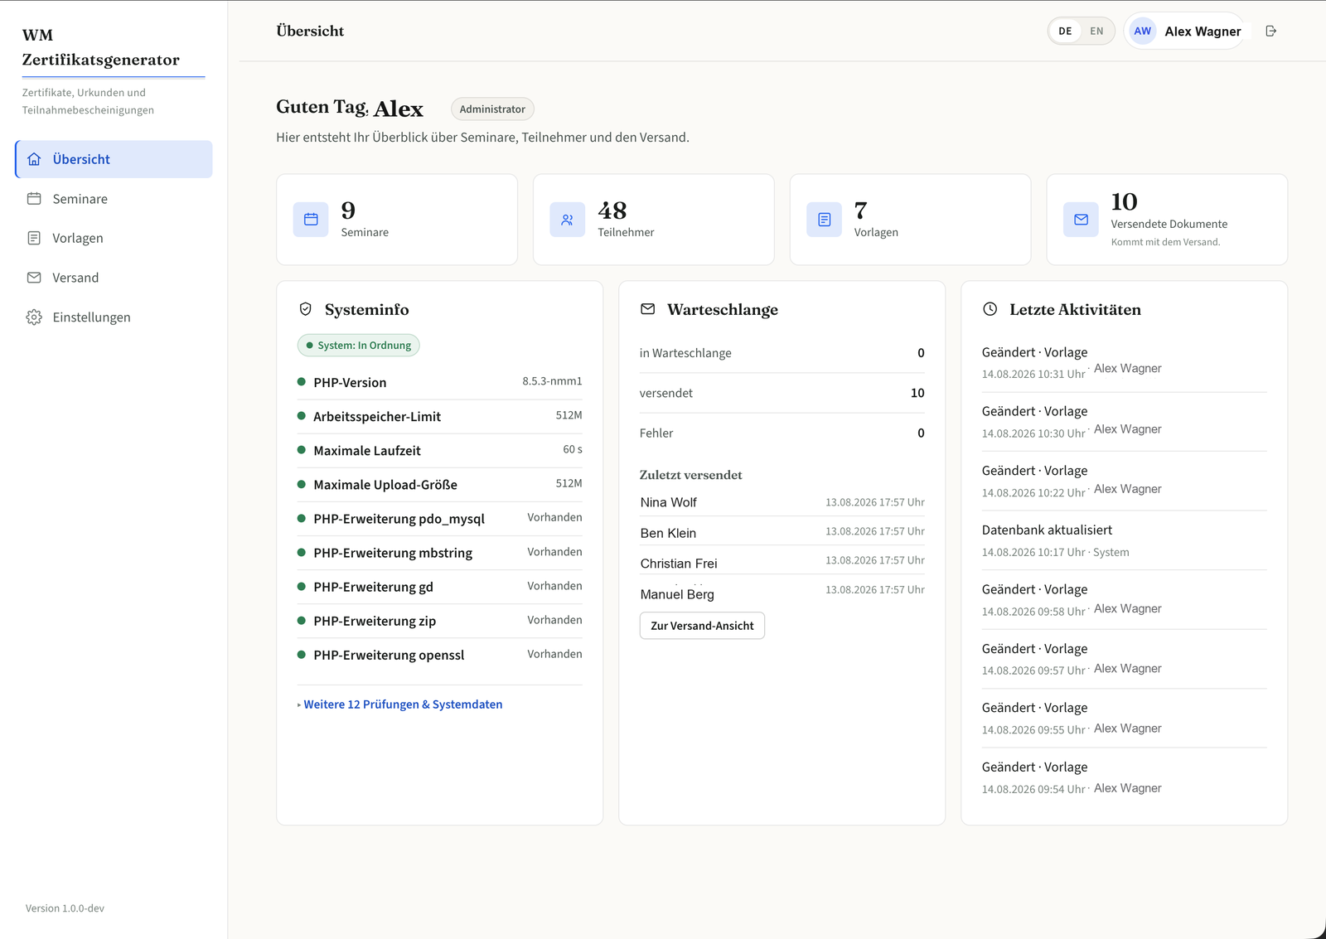Click the 'in Warteschlange' queue row
Image resolution: width=1326 pixels, height=939 pixels.
[782, 353]
